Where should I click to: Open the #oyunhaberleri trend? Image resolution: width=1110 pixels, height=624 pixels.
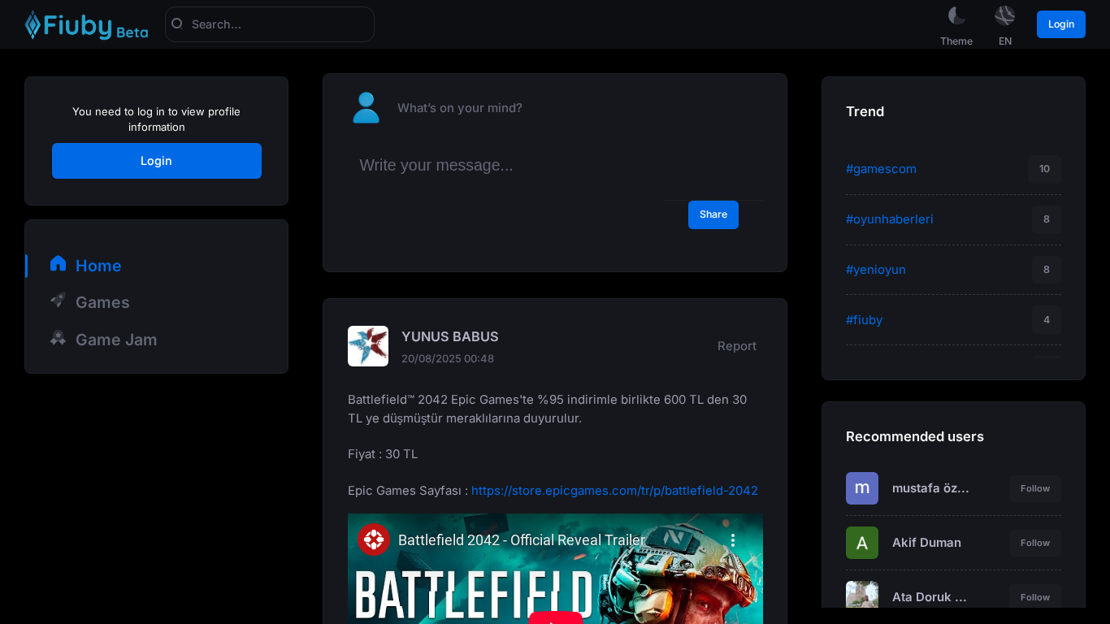(890, 219)
